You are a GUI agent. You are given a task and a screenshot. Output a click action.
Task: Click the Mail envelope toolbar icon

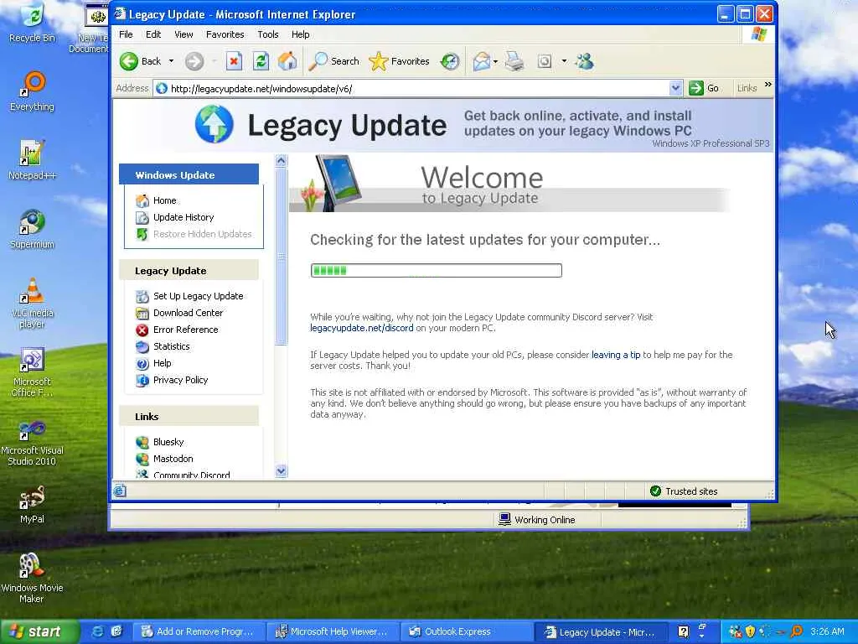[x=481, y=61]
